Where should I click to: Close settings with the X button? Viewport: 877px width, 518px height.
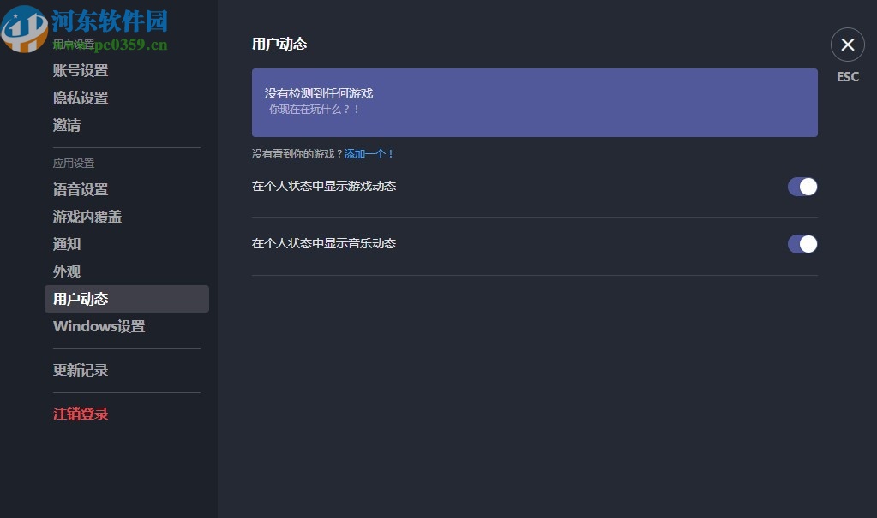pyautogui.click(x=847, y=45)
